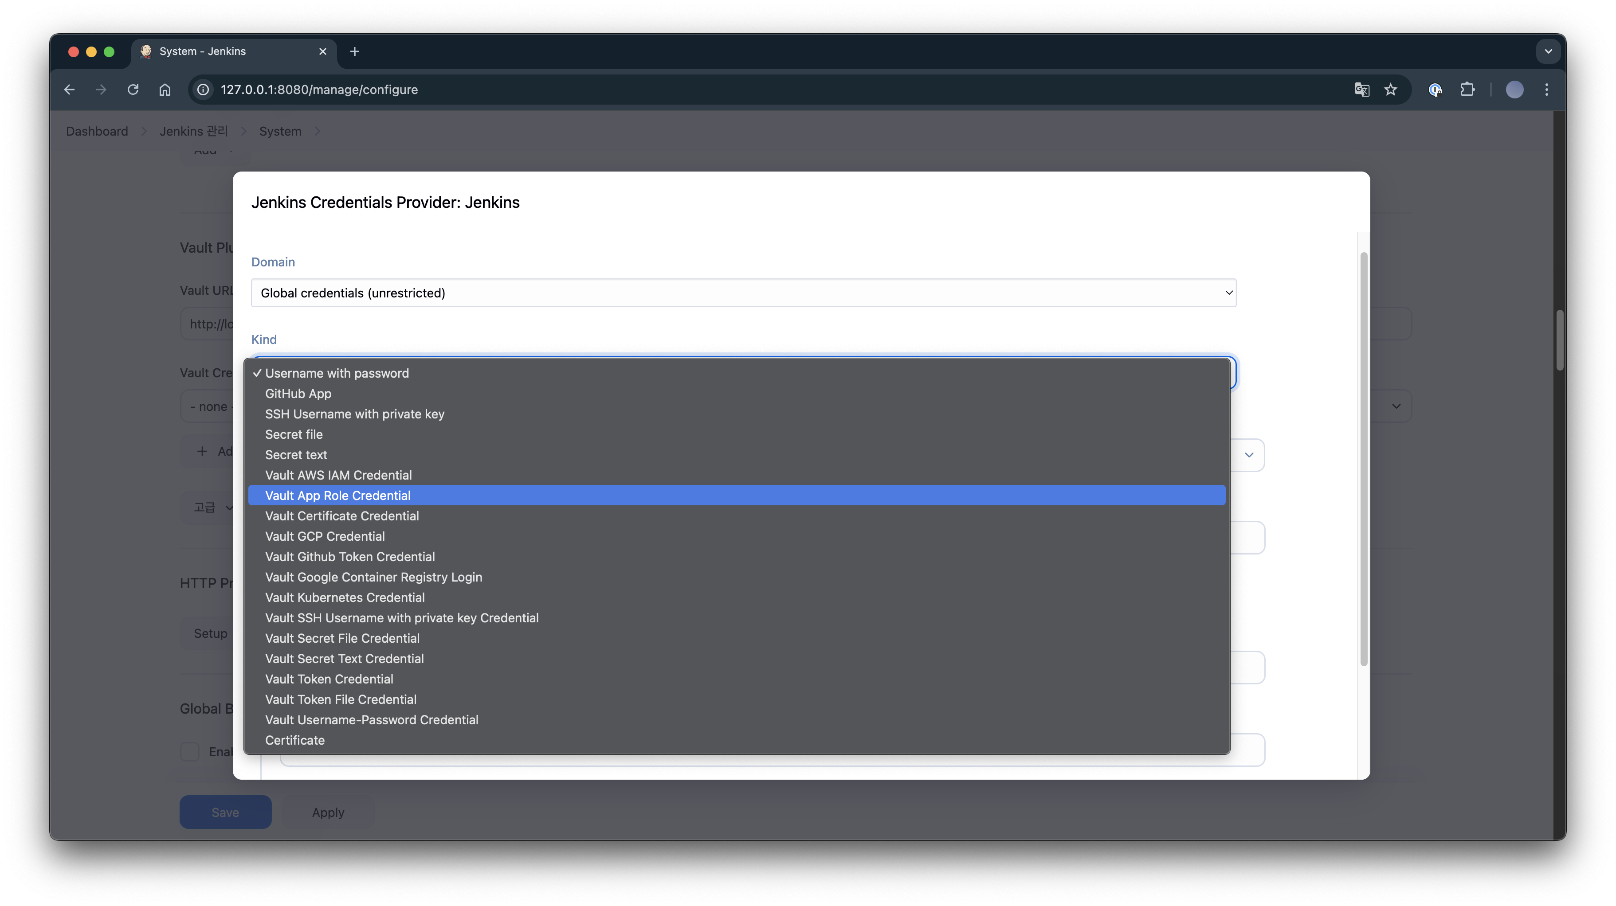Choose Secret text from the Kind list
The image size is (1616, 906).
coord(296,455)
